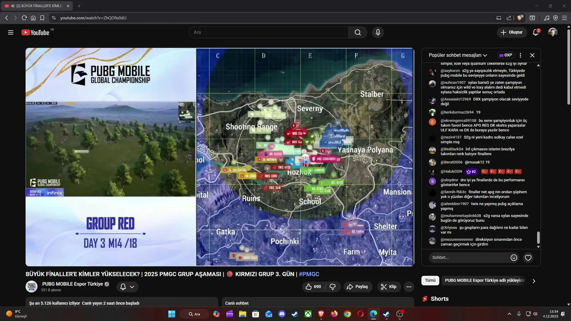Viewport: 571px width, 321px height.
Task: Focus the Ara search input field
Action: point(269,32)
